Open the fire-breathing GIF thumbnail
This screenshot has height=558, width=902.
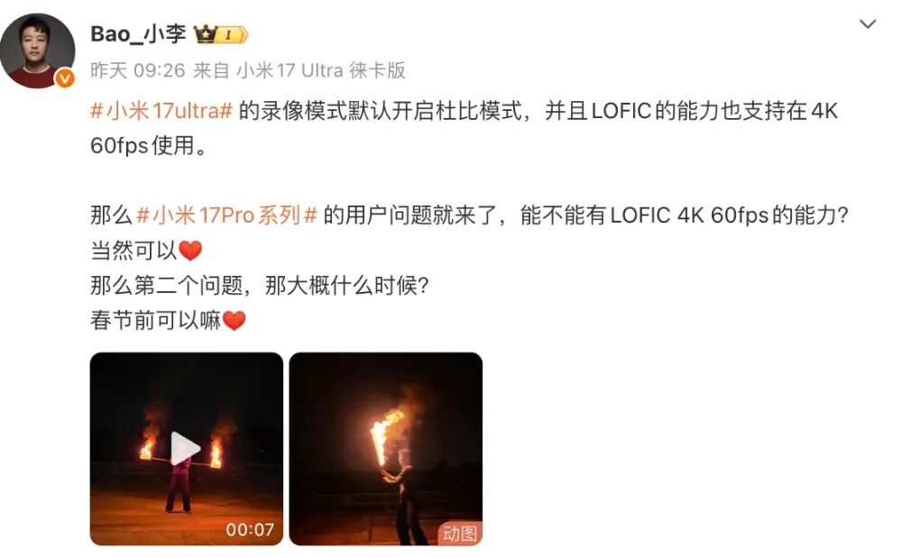pyautogui.click(x=385, y=448)
